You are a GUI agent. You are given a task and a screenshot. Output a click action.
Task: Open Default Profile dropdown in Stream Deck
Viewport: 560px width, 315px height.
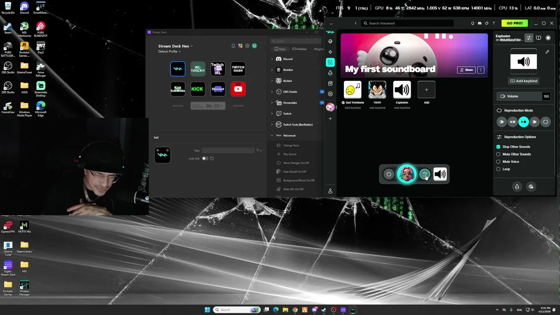[x=170, y=52]
